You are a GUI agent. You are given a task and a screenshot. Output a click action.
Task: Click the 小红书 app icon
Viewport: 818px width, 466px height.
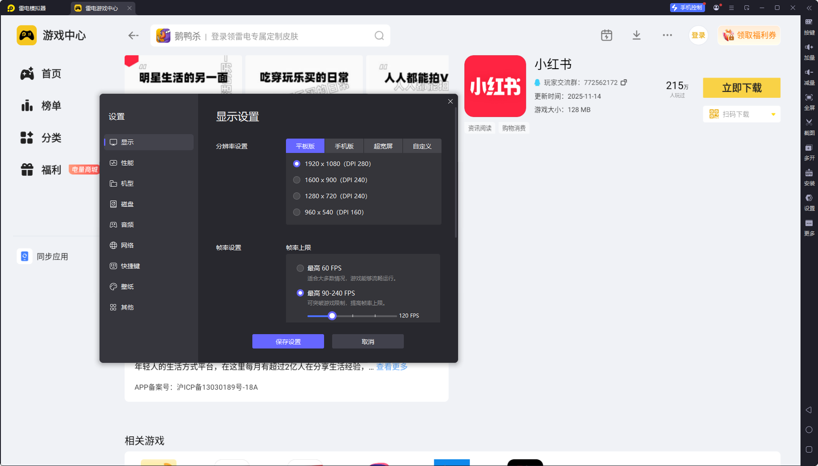(495, 86)
